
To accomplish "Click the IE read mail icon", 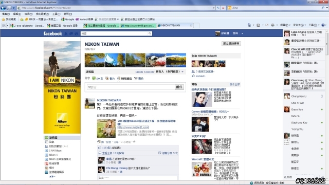I will 267,25.
